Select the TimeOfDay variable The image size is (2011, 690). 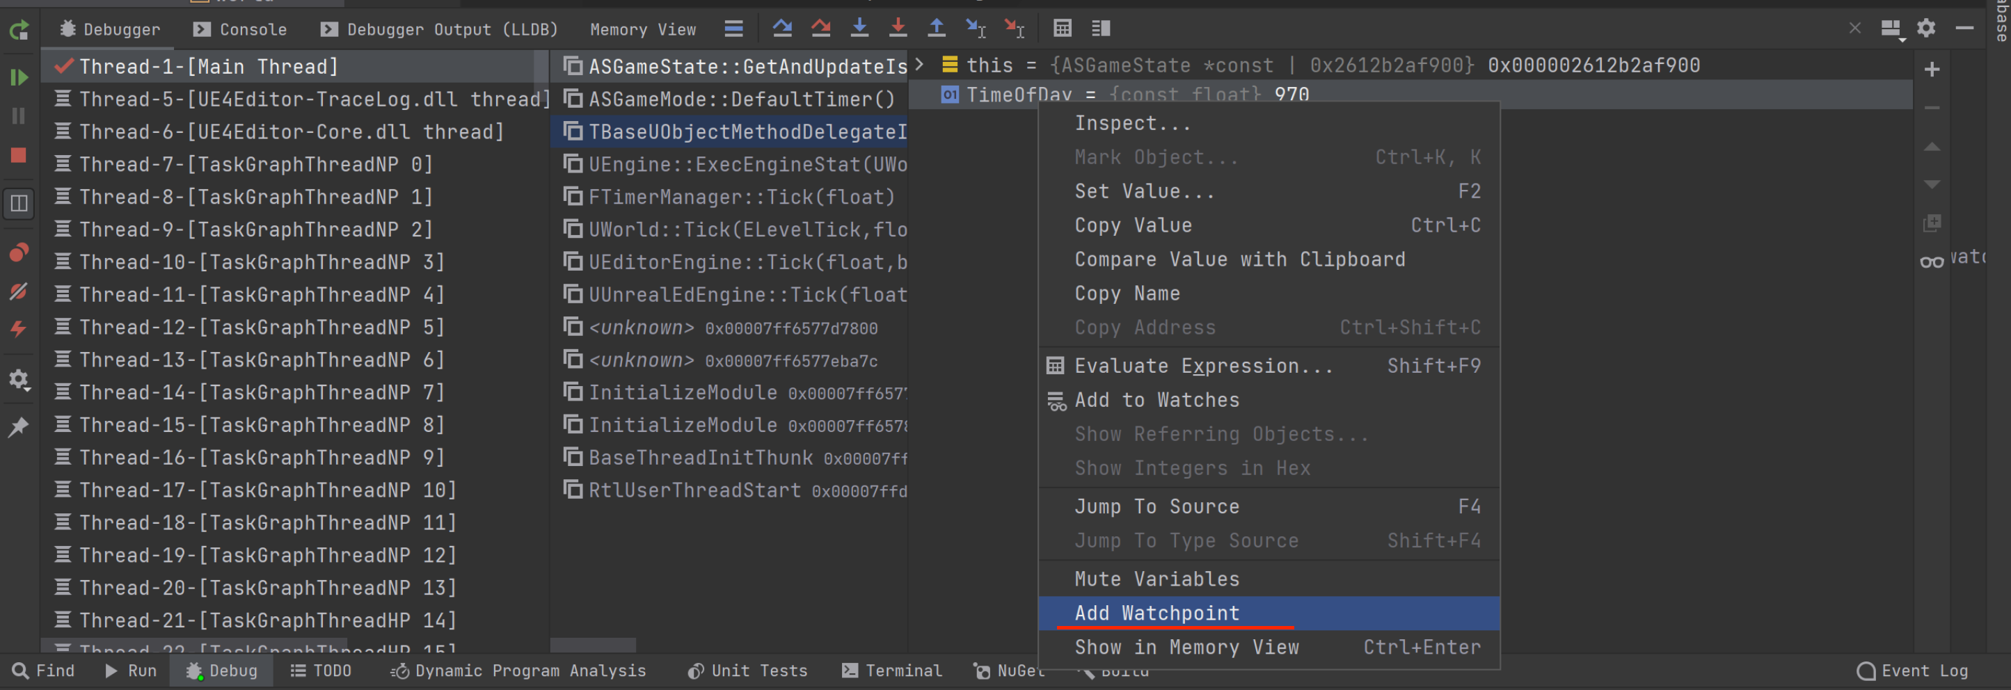[x=1410, y=95]
